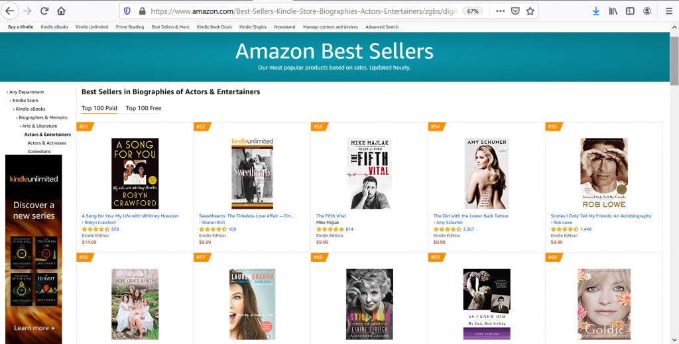This screenshot has width=679, height=344.
Task: Click the browser back arrow
Action: [10, 11]
